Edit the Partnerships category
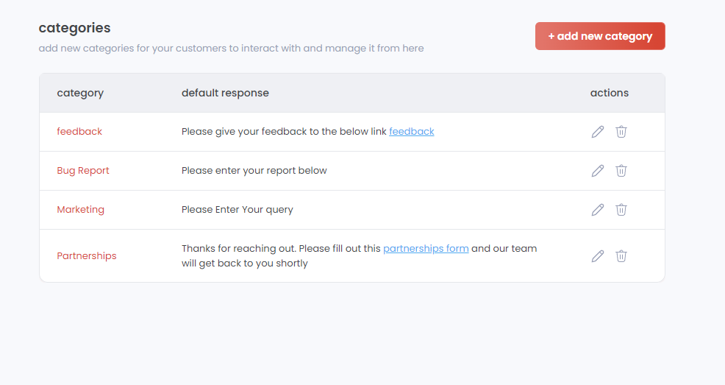725x385 pixels. (x=598, y=256)
